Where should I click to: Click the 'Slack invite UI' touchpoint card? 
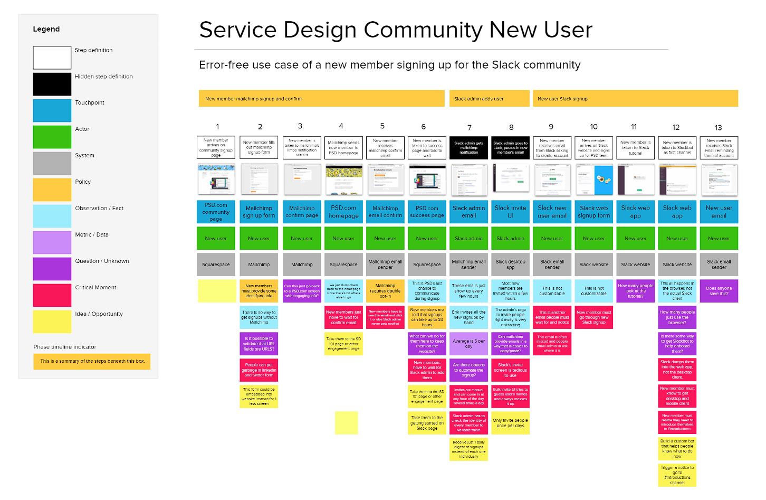[511, 212]
